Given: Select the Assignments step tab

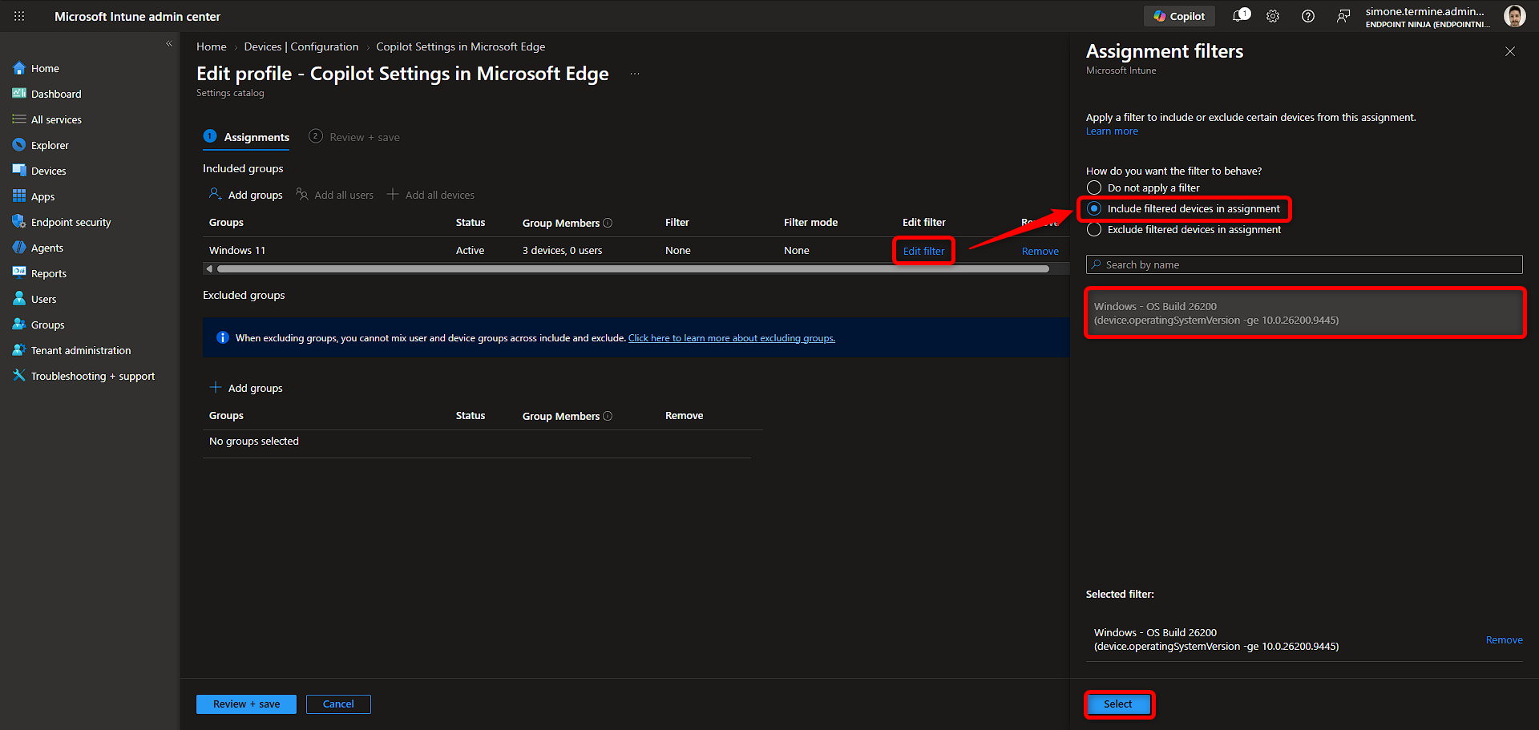Looking at the screenshot, I should (247, 137).
